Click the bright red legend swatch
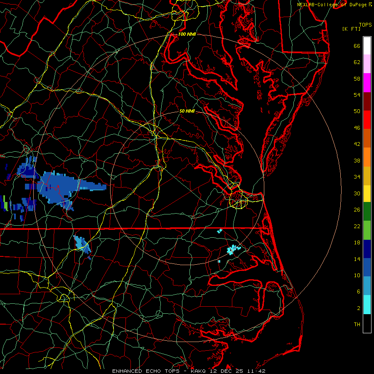 (x=367, y=120)
